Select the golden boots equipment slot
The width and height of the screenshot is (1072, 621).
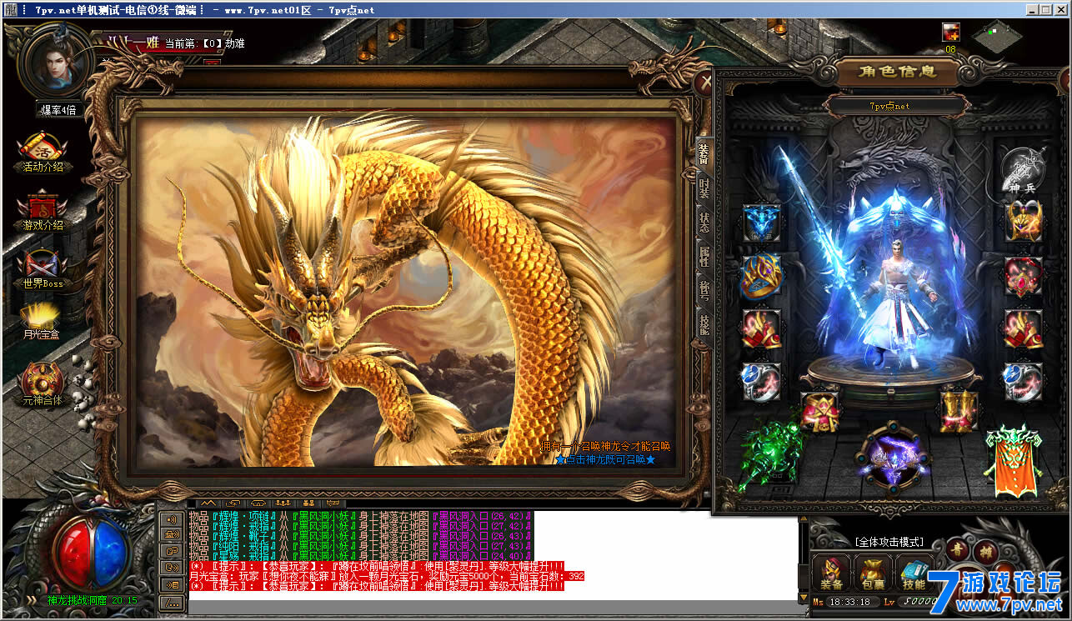[x=959, y=411]
